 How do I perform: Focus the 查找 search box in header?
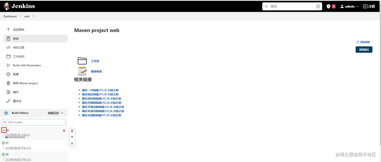point(292,6)
